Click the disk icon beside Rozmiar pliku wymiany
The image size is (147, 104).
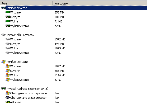click(3, 35)
